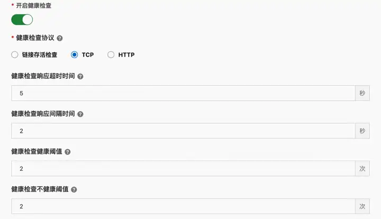Image resolution: width=381 pixels, height=219 pixels.
Task: Click the 健康检查协议 label text
Action: 35,38
